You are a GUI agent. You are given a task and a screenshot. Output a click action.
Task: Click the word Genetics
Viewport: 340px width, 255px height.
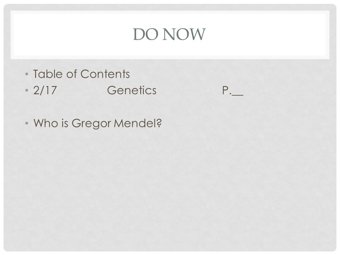pos(132,90)
